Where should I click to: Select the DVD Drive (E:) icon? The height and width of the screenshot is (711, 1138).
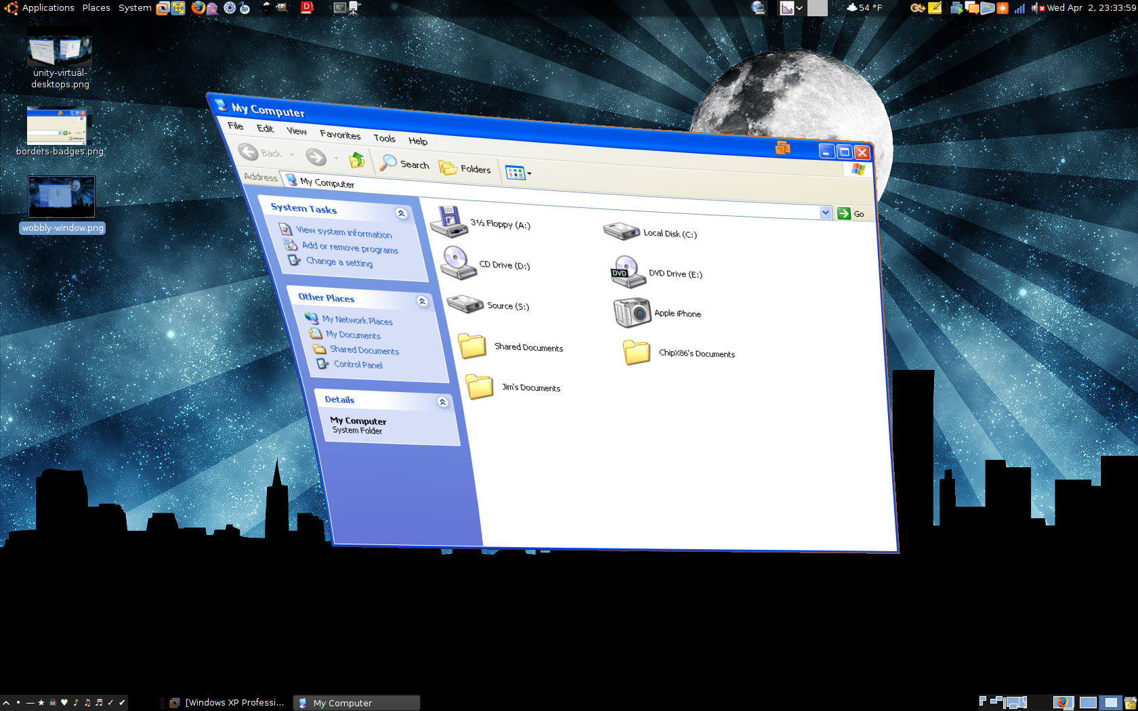[627, 272]
